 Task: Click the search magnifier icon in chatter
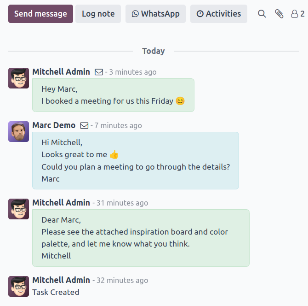pyautogui.click(x=262, y=14)
